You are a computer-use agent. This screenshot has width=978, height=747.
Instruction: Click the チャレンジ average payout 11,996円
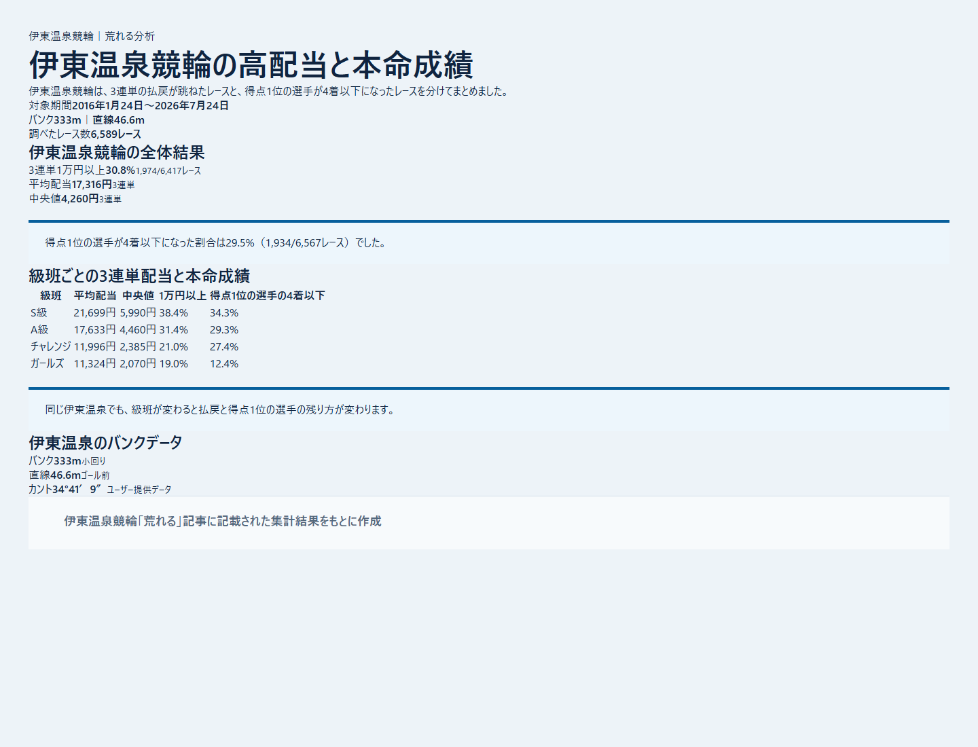(95, 346)
